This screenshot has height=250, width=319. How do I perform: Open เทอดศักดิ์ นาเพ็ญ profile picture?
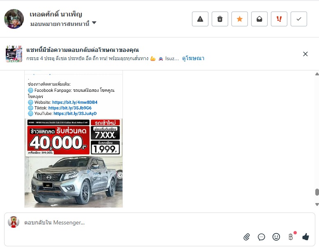14,19
